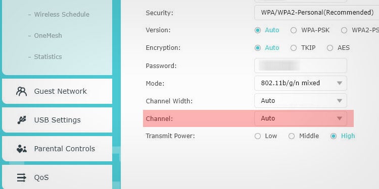Image resolution: width=379 pixels, height=189 pixels.
Task: Click the Parental Controls family icon
Action: tap(22, 149)
